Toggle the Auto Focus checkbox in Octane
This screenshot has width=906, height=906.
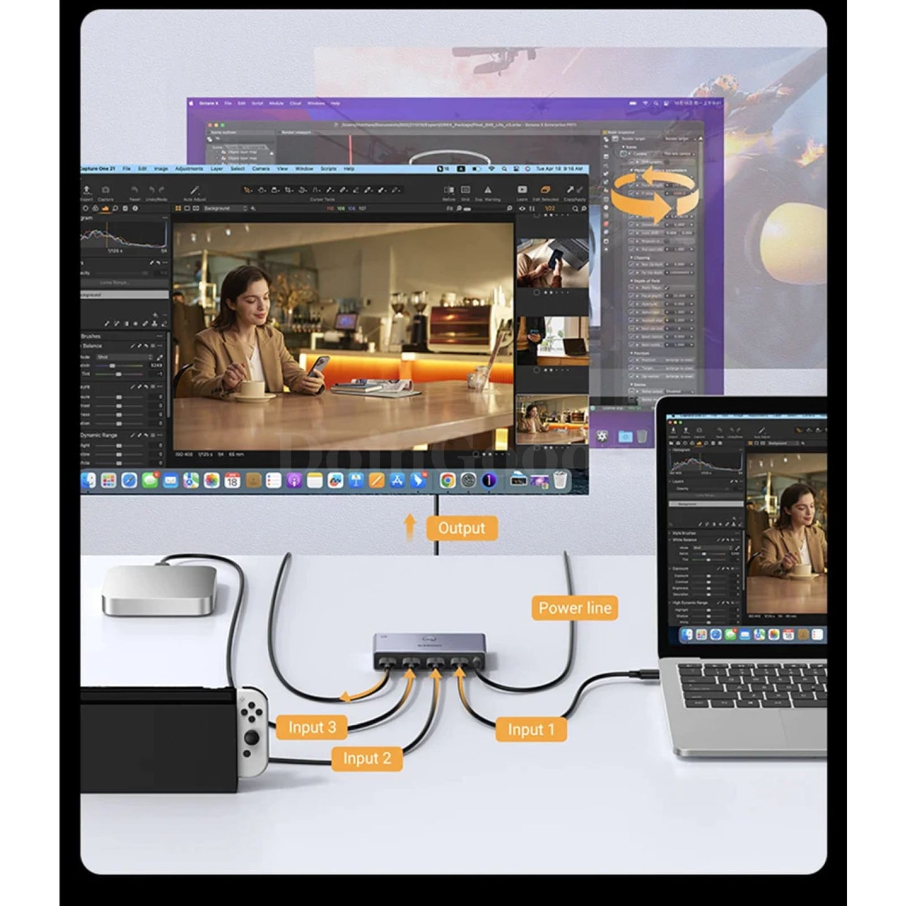[668, 288]
